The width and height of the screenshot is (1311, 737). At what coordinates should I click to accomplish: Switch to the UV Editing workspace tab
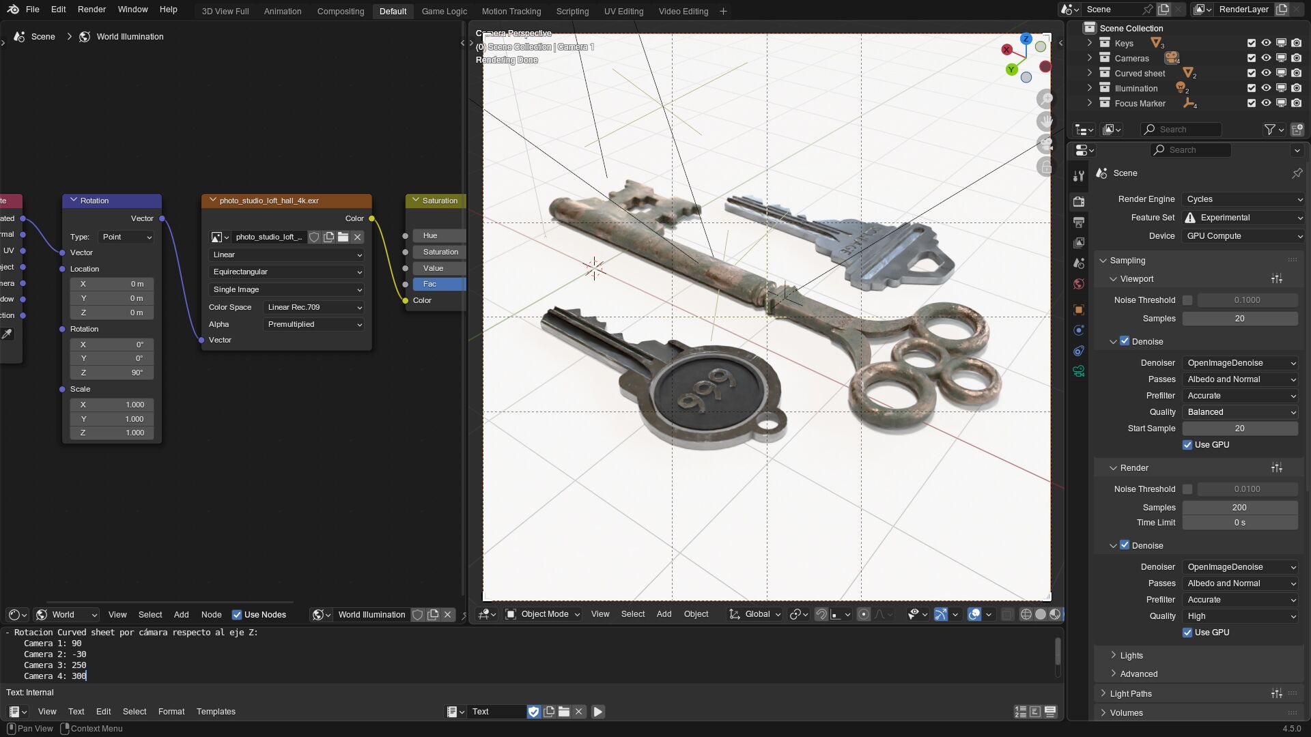tap(623, 11)
